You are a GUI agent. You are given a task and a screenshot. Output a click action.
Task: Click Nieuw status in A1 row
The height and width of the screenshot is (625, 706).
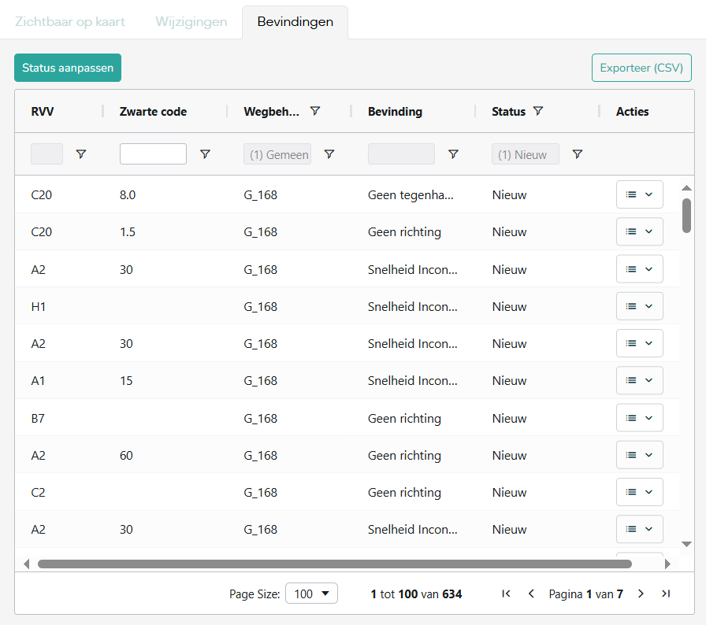click(509, 381)
